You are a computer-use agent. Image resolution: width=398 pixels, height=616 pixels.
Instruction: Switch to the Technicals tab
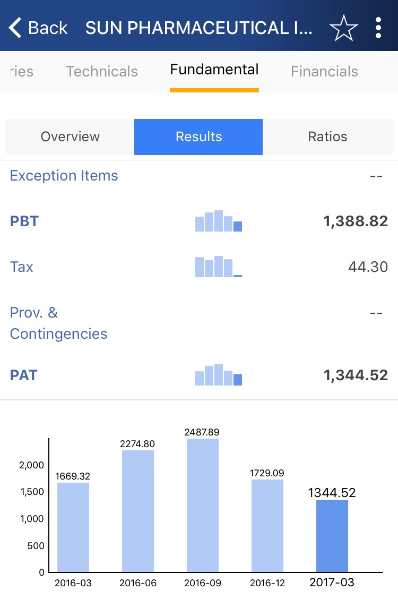tap(102, 72)
